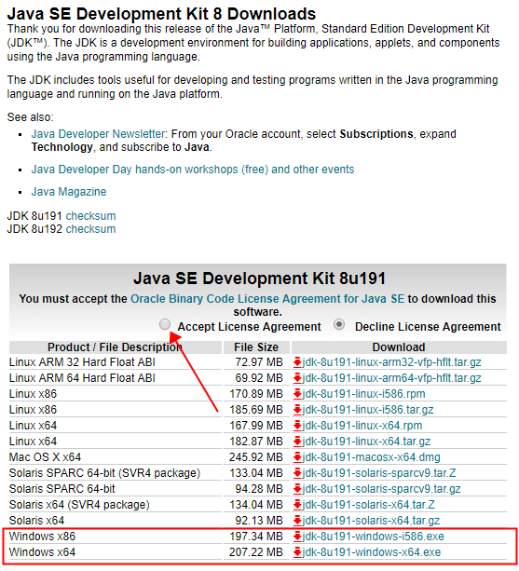This screenshot has width=519, height=571.
Task: Download jdk-8u191-linux-arm64-vfp-hflt.tar.gz file link
Action: pyautogui.click(x=391, y=378)
